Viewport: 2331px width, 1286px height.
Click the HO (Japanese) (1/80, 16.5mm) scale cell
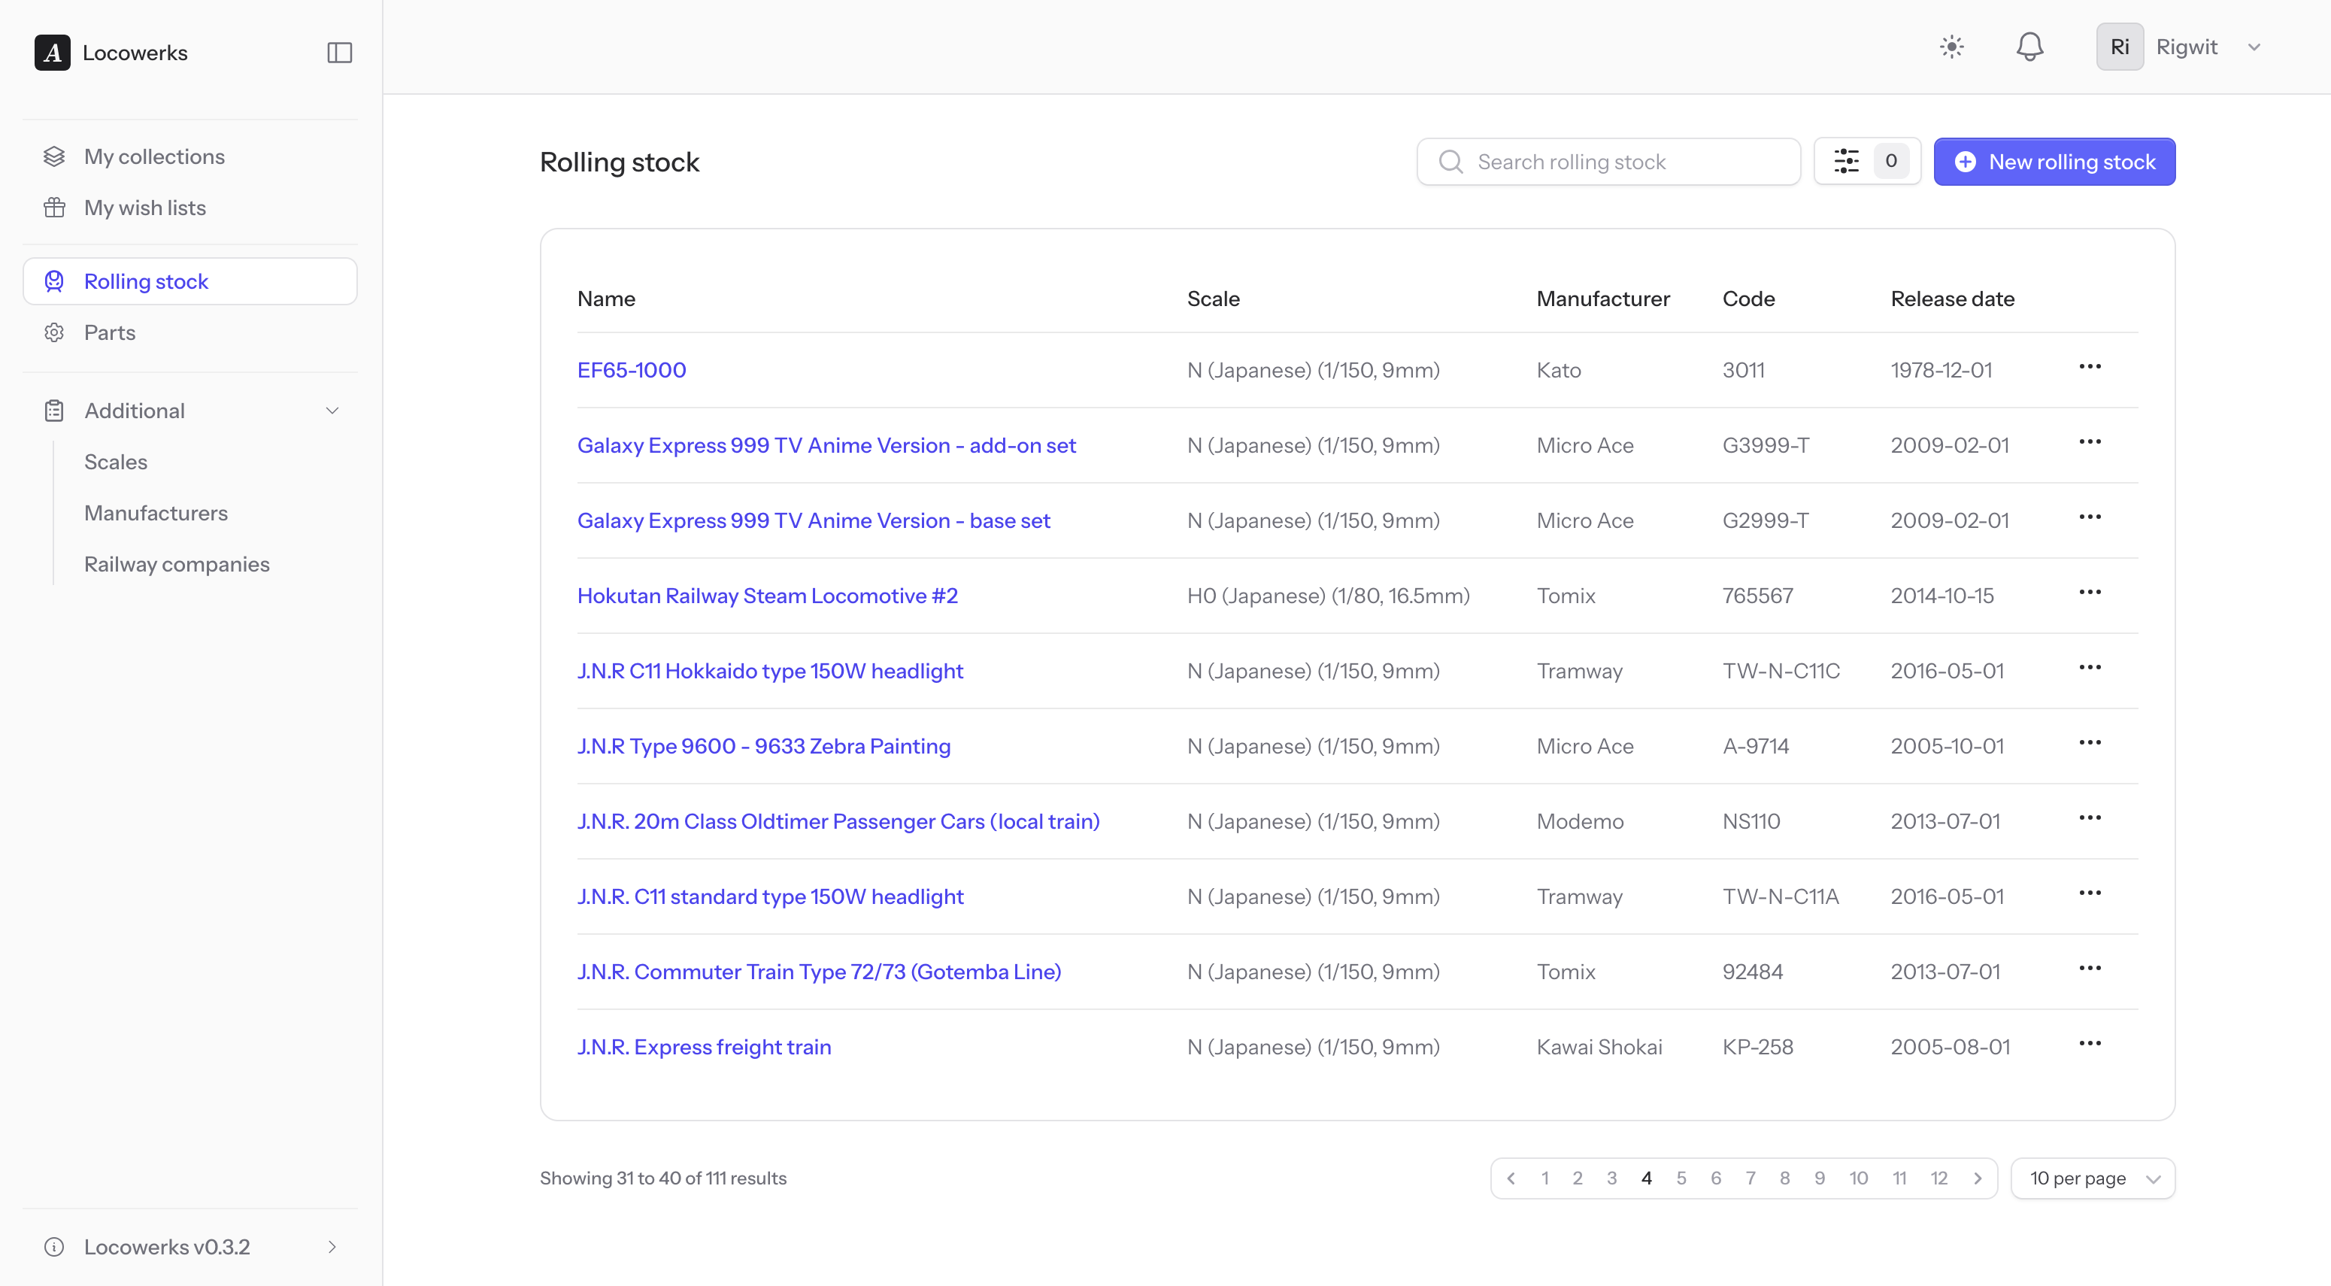1329,596
